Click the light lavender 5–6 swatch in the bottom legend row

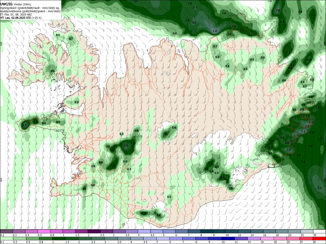tap(163, 238)
